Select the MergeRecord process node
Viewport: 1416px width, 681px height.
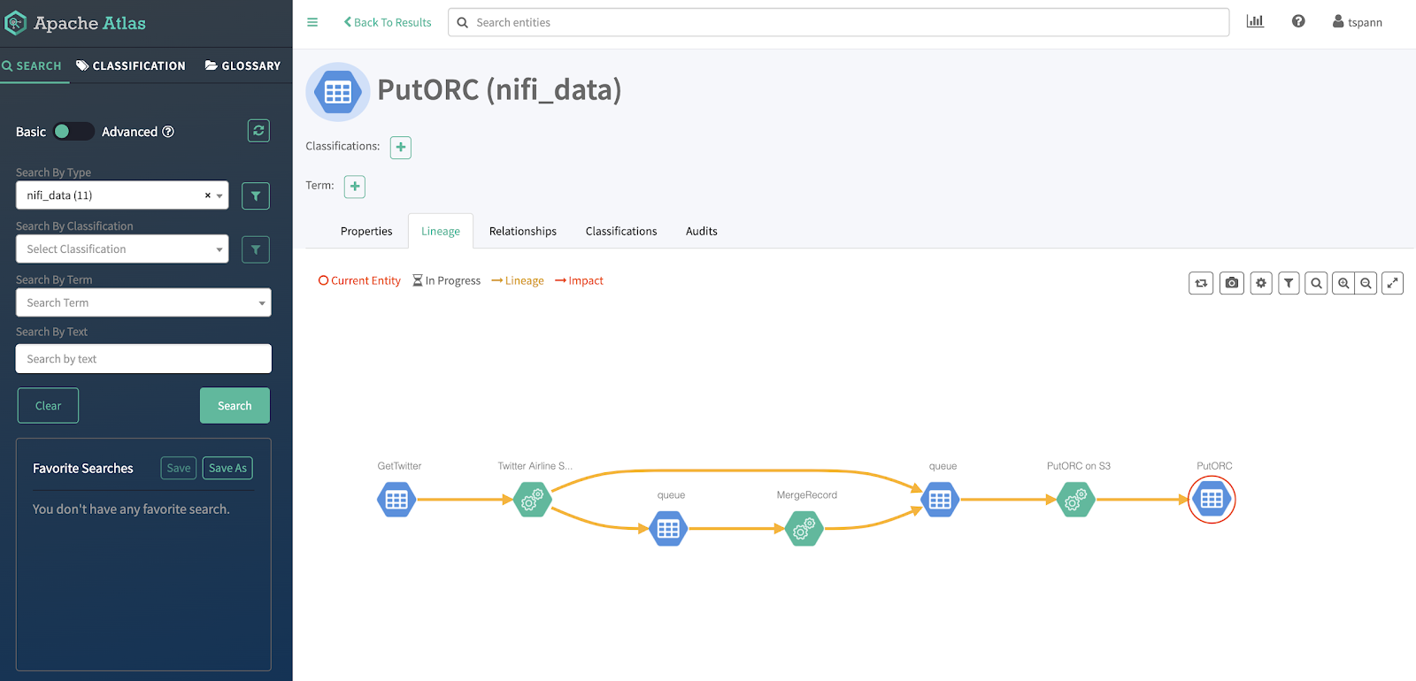804,529
